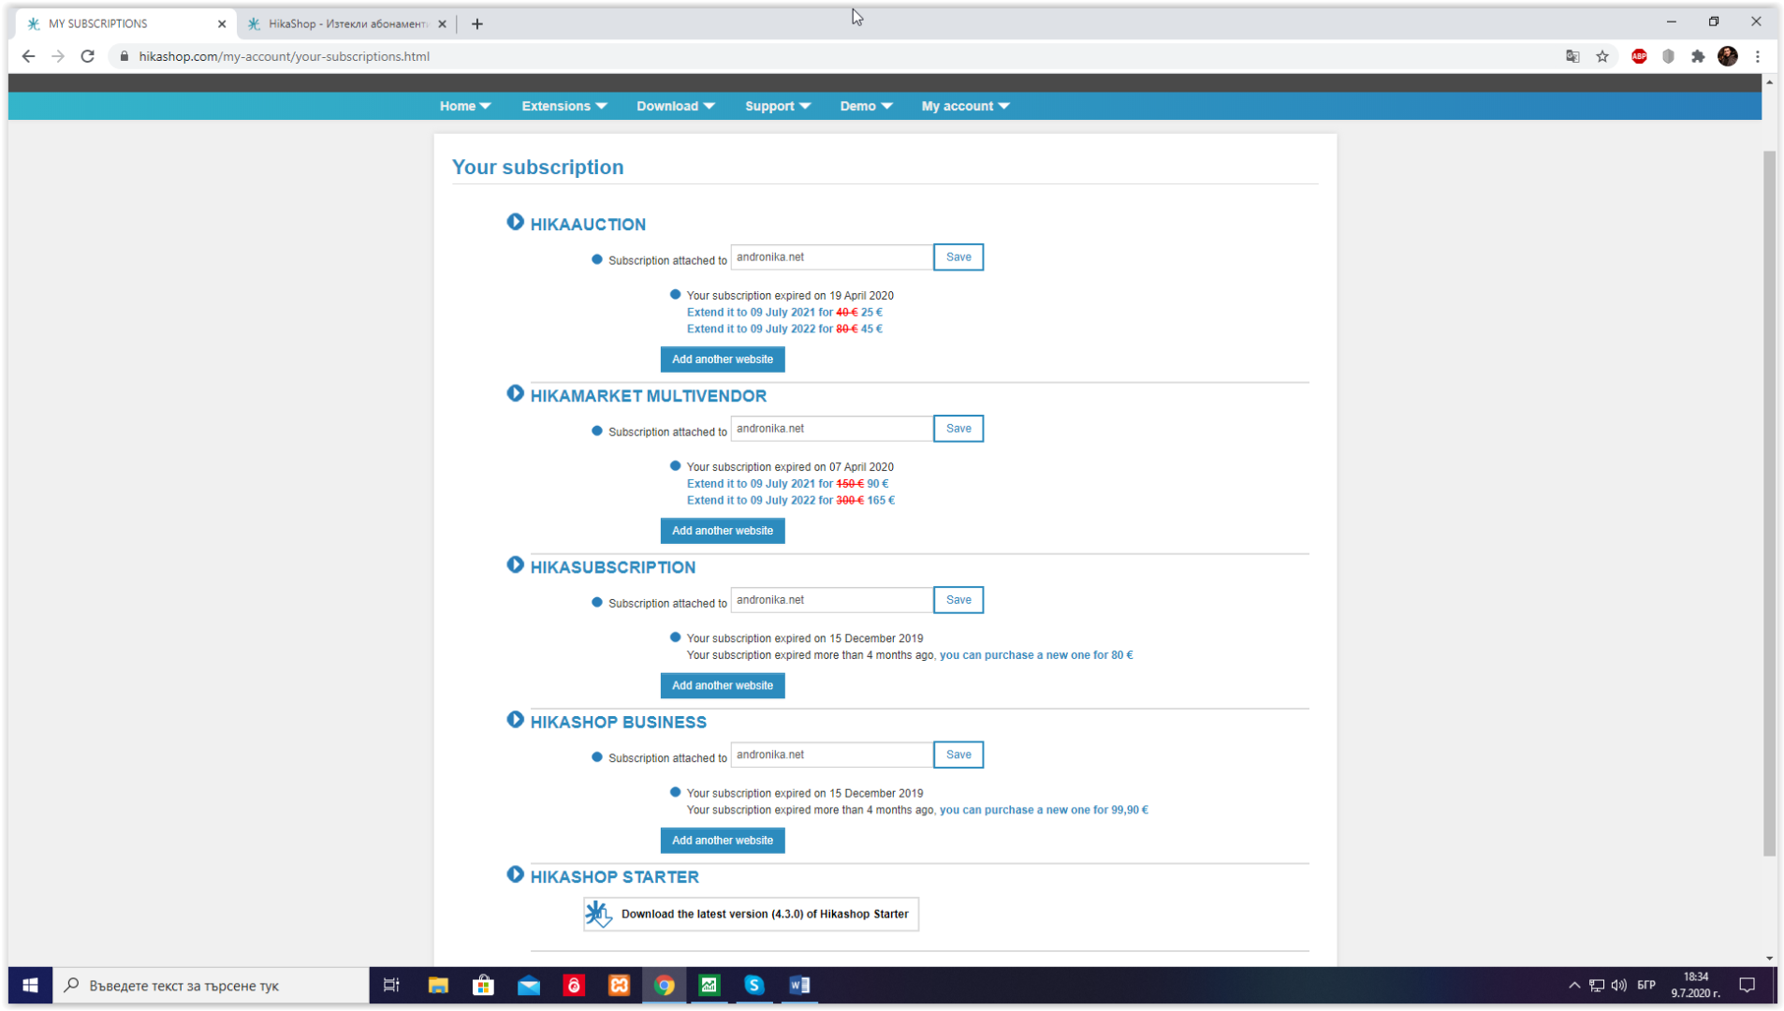
Task: Expand the Demo menu
Action: pos(866,106)
